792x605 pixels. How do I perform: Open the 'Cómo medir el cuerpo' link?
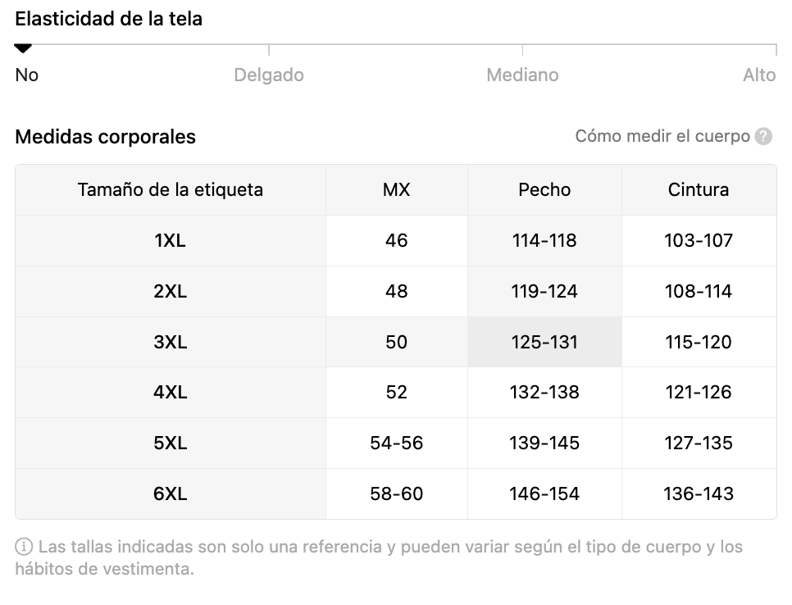(x=662, y=136)
